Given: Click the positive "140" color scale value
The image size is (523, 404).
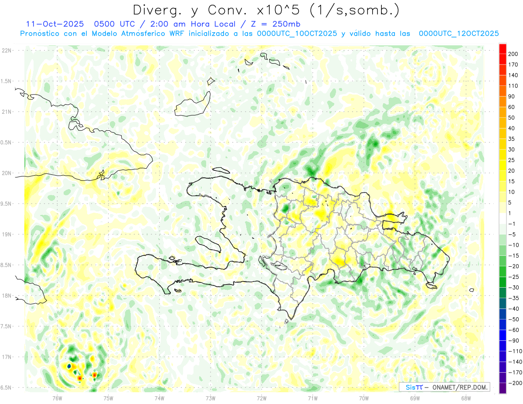Looking at the screenshot, I should 514,75.
